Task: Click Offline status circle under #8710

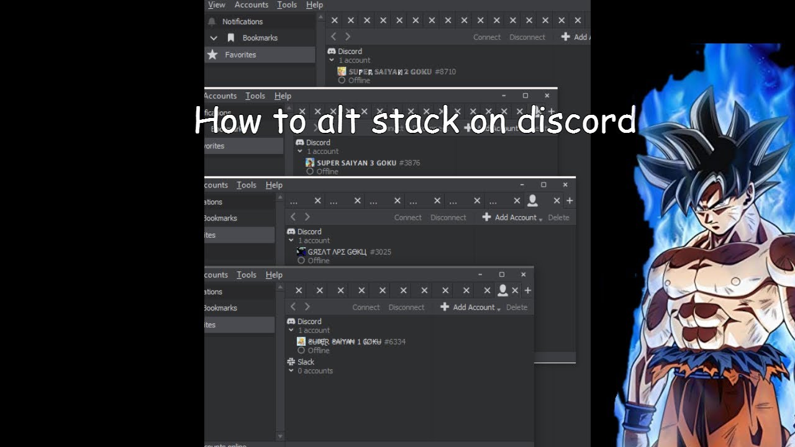Action: click(x=342, y=81)
